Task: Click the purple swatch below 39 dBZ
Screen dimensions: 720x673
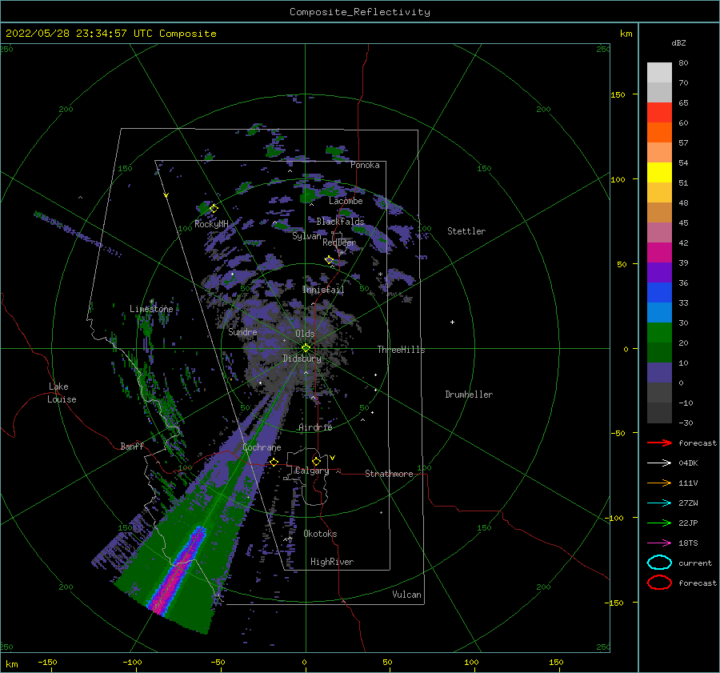Action: [x=659, y=273]
